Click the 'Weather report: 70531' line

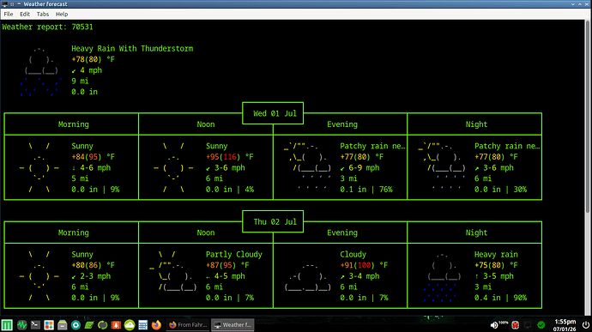pyautogui.click(x=47, y=27)
